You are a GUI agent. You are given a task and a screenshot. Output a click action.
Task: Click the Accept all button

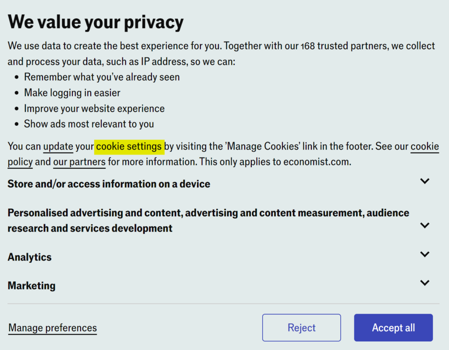click(x=393, y=328)
